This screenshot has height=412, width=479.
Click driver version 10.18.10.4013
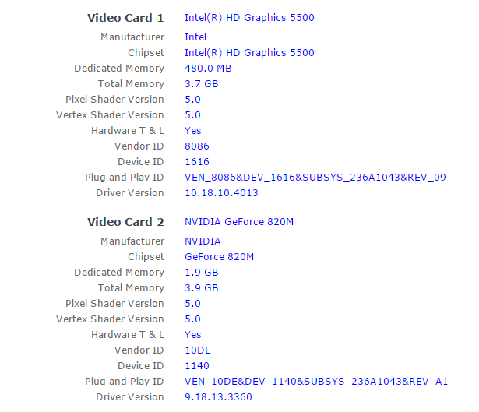(x=221, y=192)
